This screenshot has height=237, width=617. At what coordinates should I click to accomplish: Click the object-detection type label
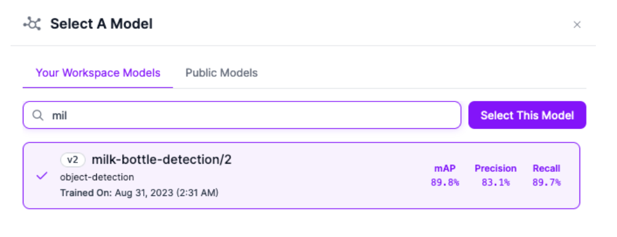(x=97, y=177)
